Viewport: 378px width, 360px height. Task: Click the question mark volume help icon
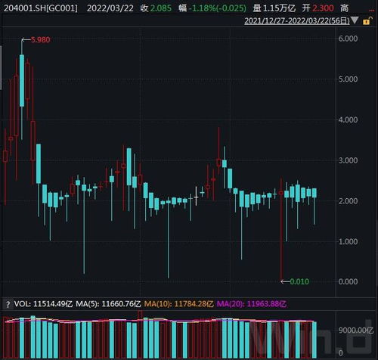[8, 304]
